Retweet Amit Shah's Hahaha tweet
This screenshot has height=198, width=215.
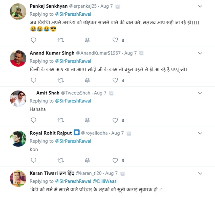point(61,120)
